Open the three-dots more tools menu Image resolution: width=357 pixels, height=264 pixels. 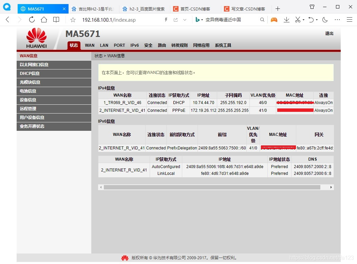click(x=337, y=20)
